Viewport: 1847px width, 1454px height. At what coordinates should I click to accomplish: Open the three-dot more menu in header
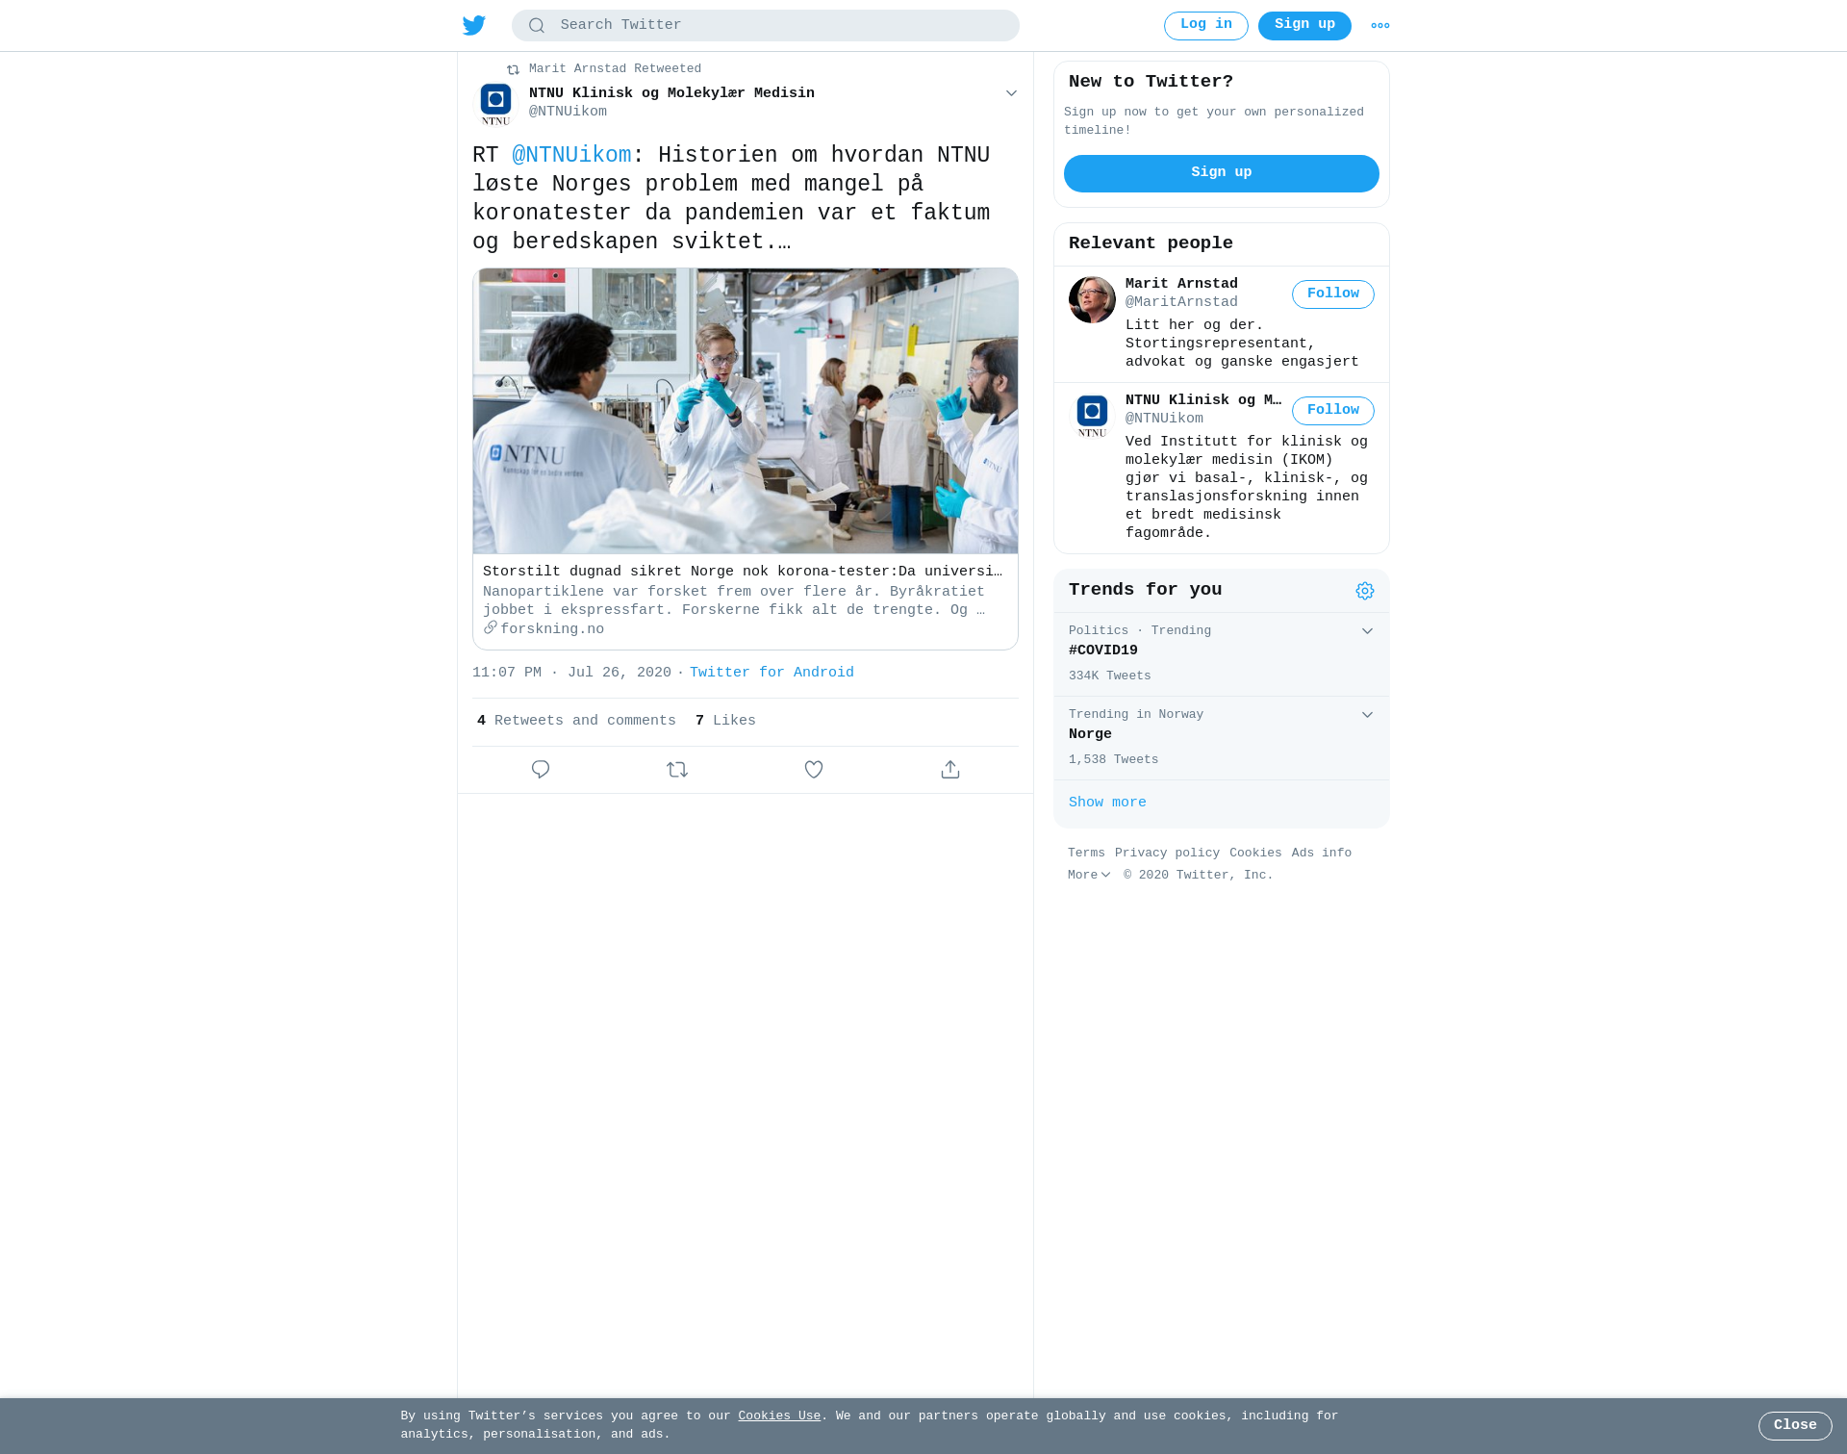click(x=1380, y=26)
